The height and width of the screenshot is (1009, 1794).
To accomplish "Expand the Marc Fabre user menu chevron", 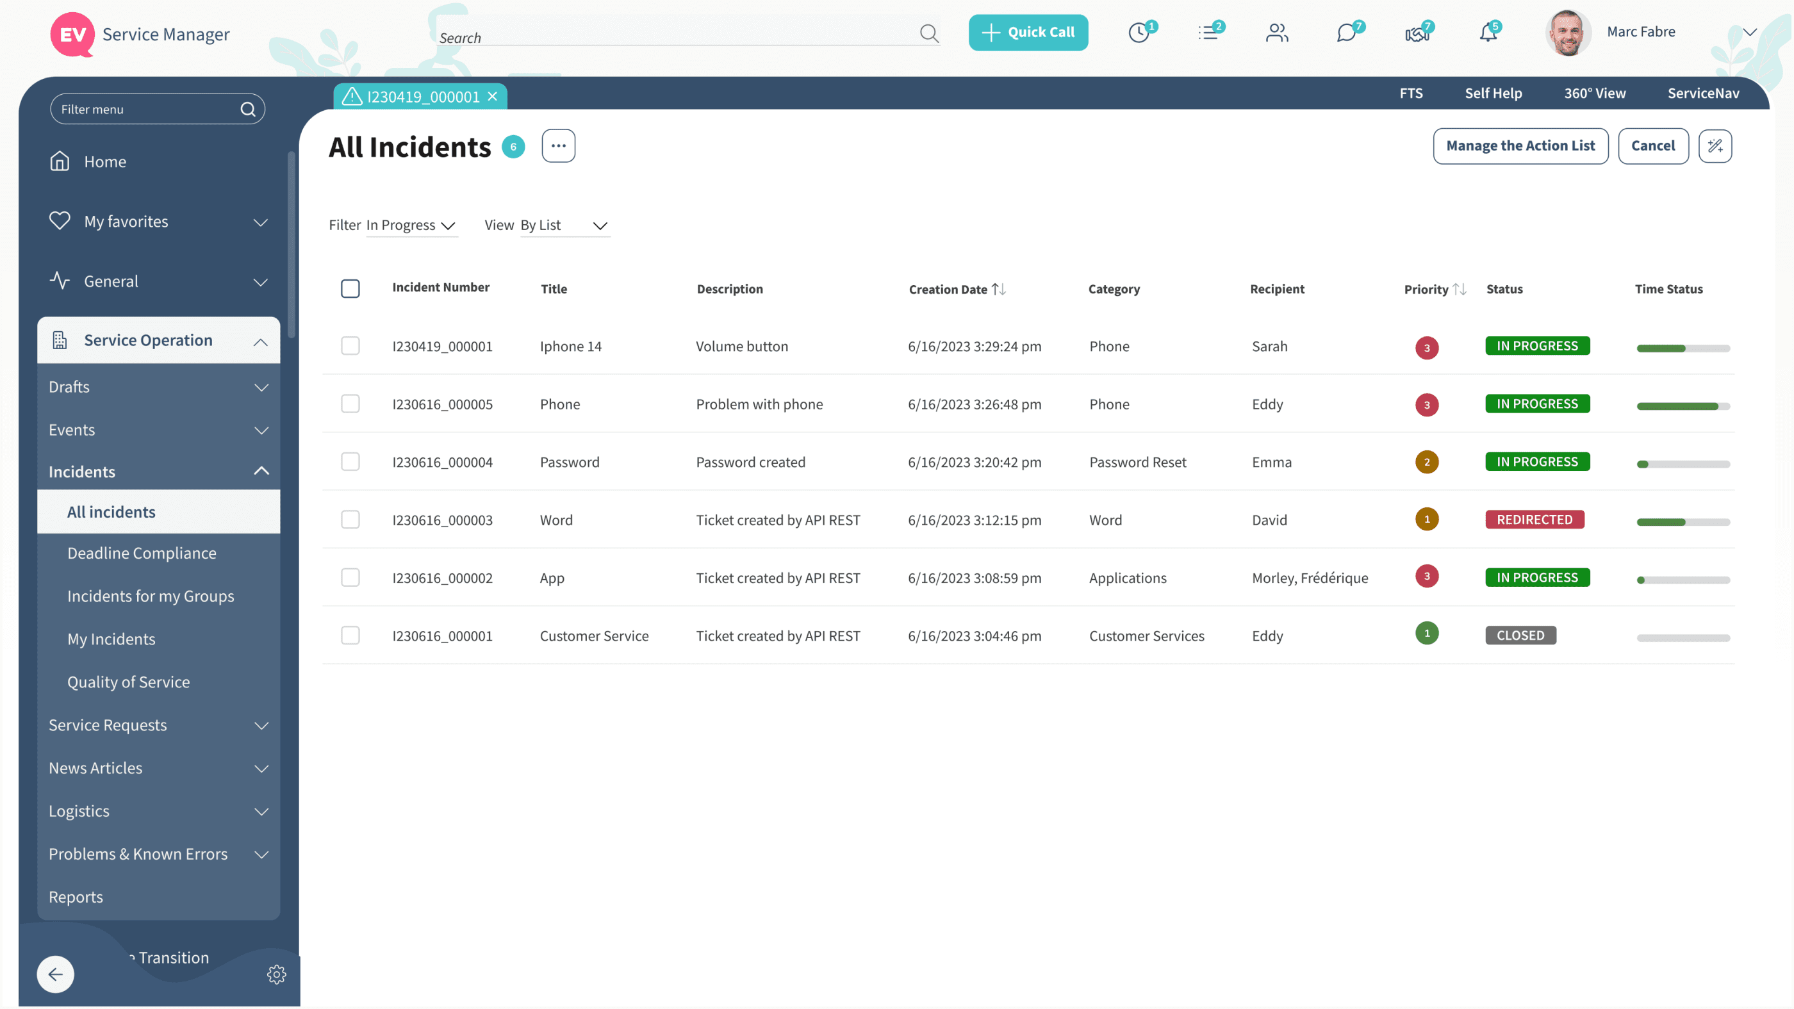I will pos(1749,32).
